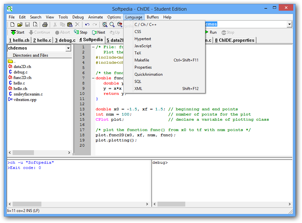Click the Continue debug button
The image size is (302, 223).
pos(39,32)
